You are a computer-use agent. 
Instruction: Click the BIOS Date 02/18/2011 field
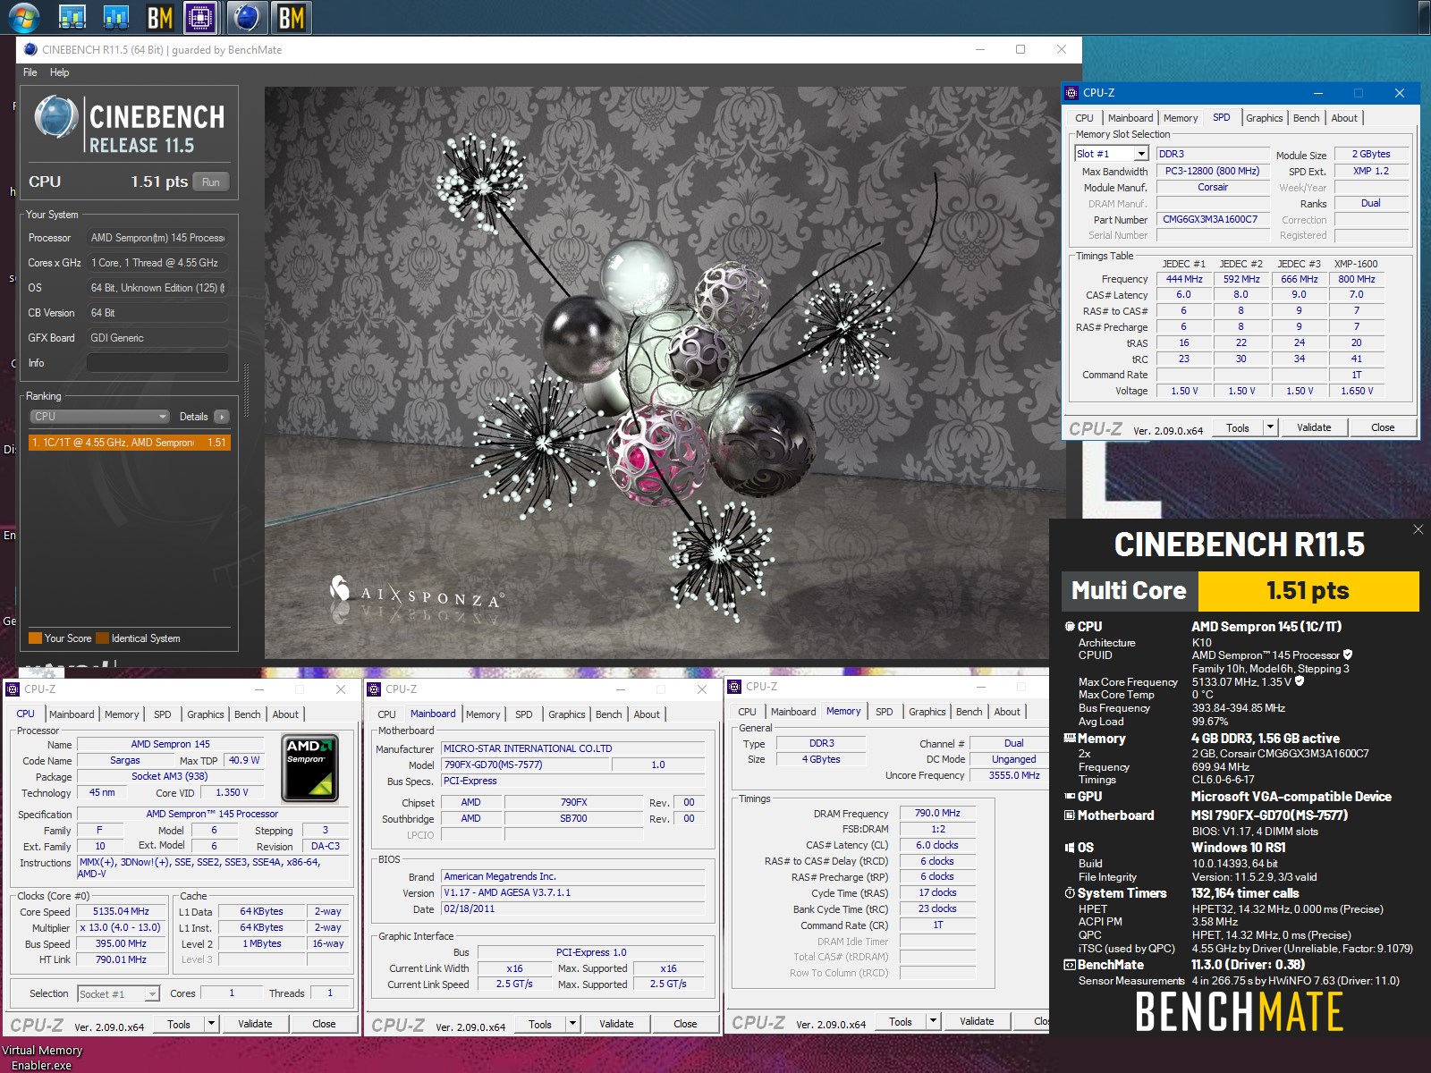573,909
